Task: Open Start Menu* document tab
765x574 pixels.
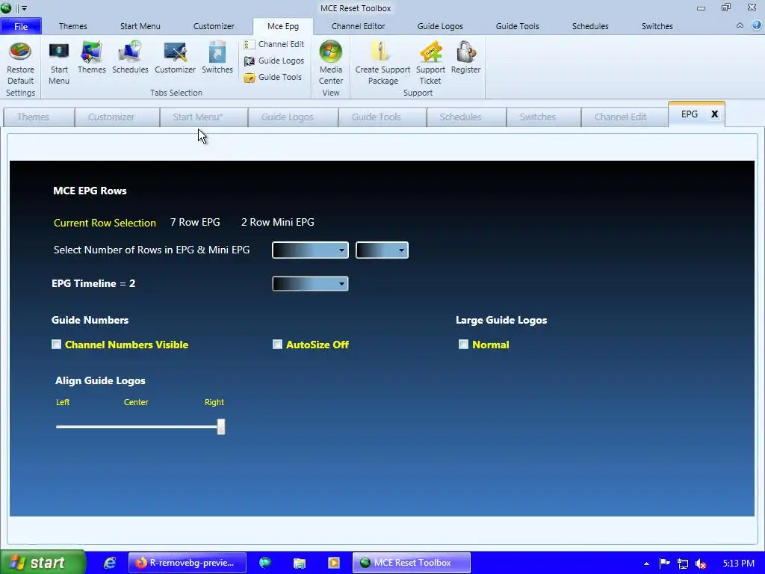Action: 204,117
